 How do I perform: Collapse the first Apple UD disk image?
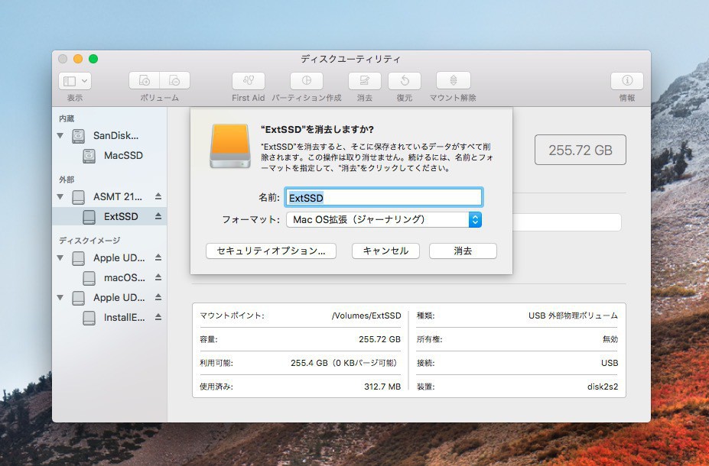click(x=60, y=258)
